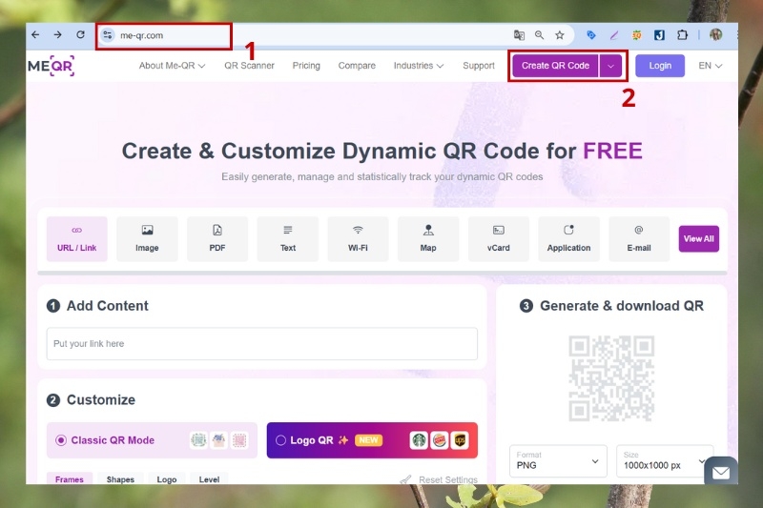Image resolution: width=763 pixels, height=508 pixels.
Task: Click Reset Settings
Action: pyautogui.click(x=440, y=479)
